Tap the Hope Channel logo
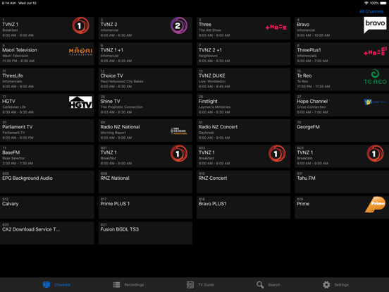The height and width of the screenshot is (292, 389). coord(375,102)
